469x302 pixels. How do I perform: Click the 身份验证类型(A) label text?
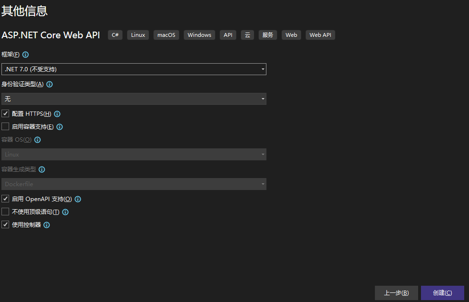click(x=23, y=84)
